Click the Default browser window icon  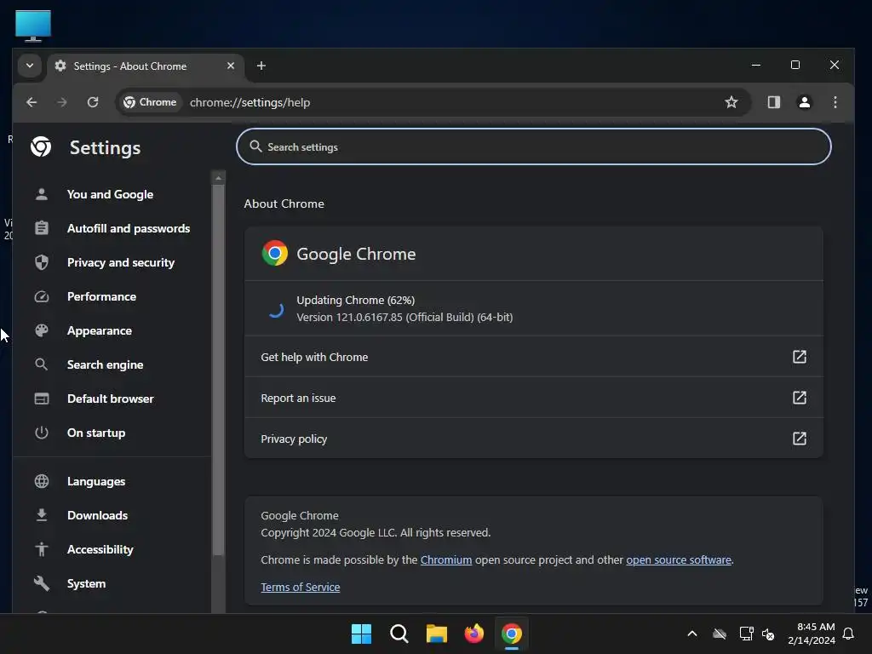pyautogui.click(x=41, y=399)
